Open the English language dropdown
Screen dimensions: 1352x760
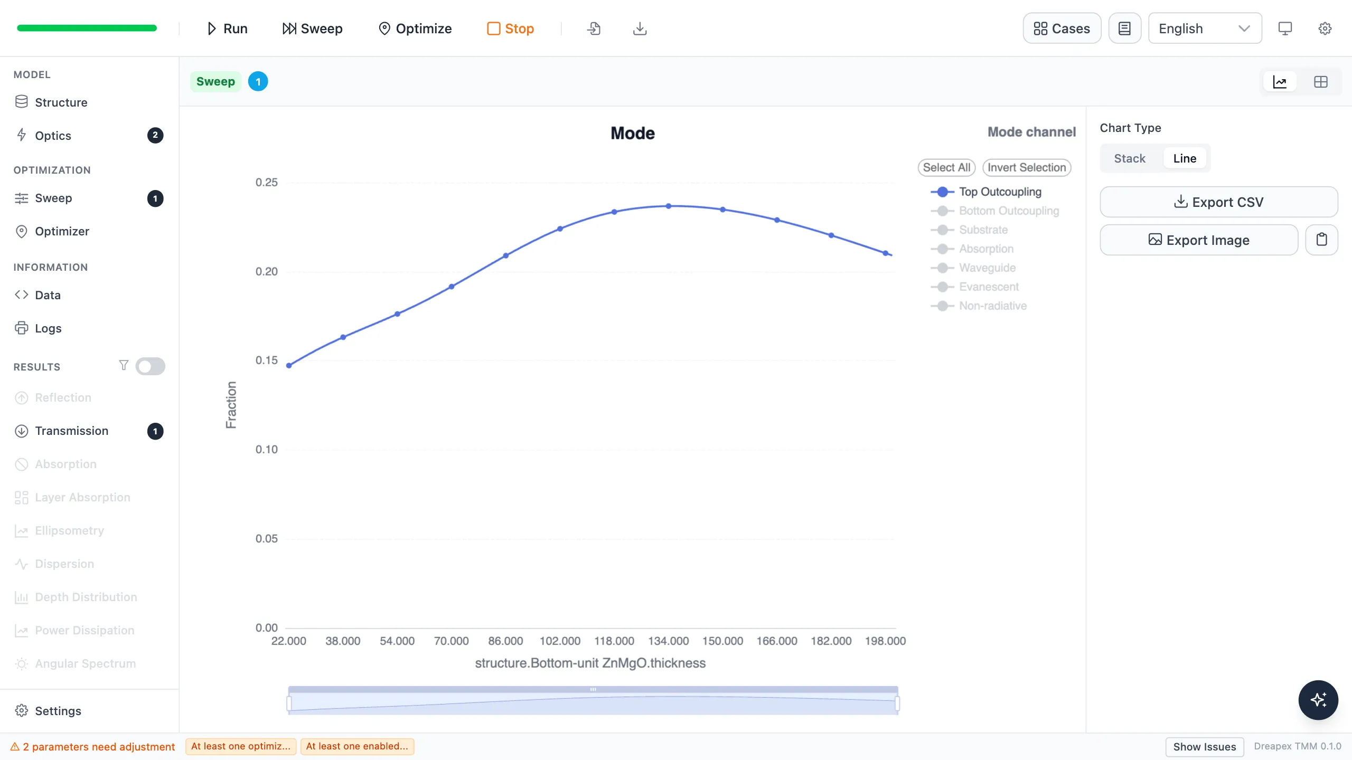pos(1205,28)
